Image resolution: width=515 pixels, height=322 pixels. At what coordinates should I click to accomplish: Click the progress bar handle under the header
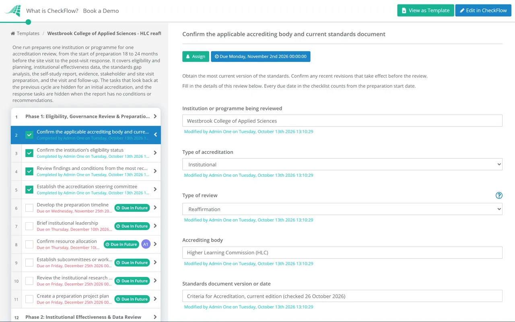pos(28,22)
